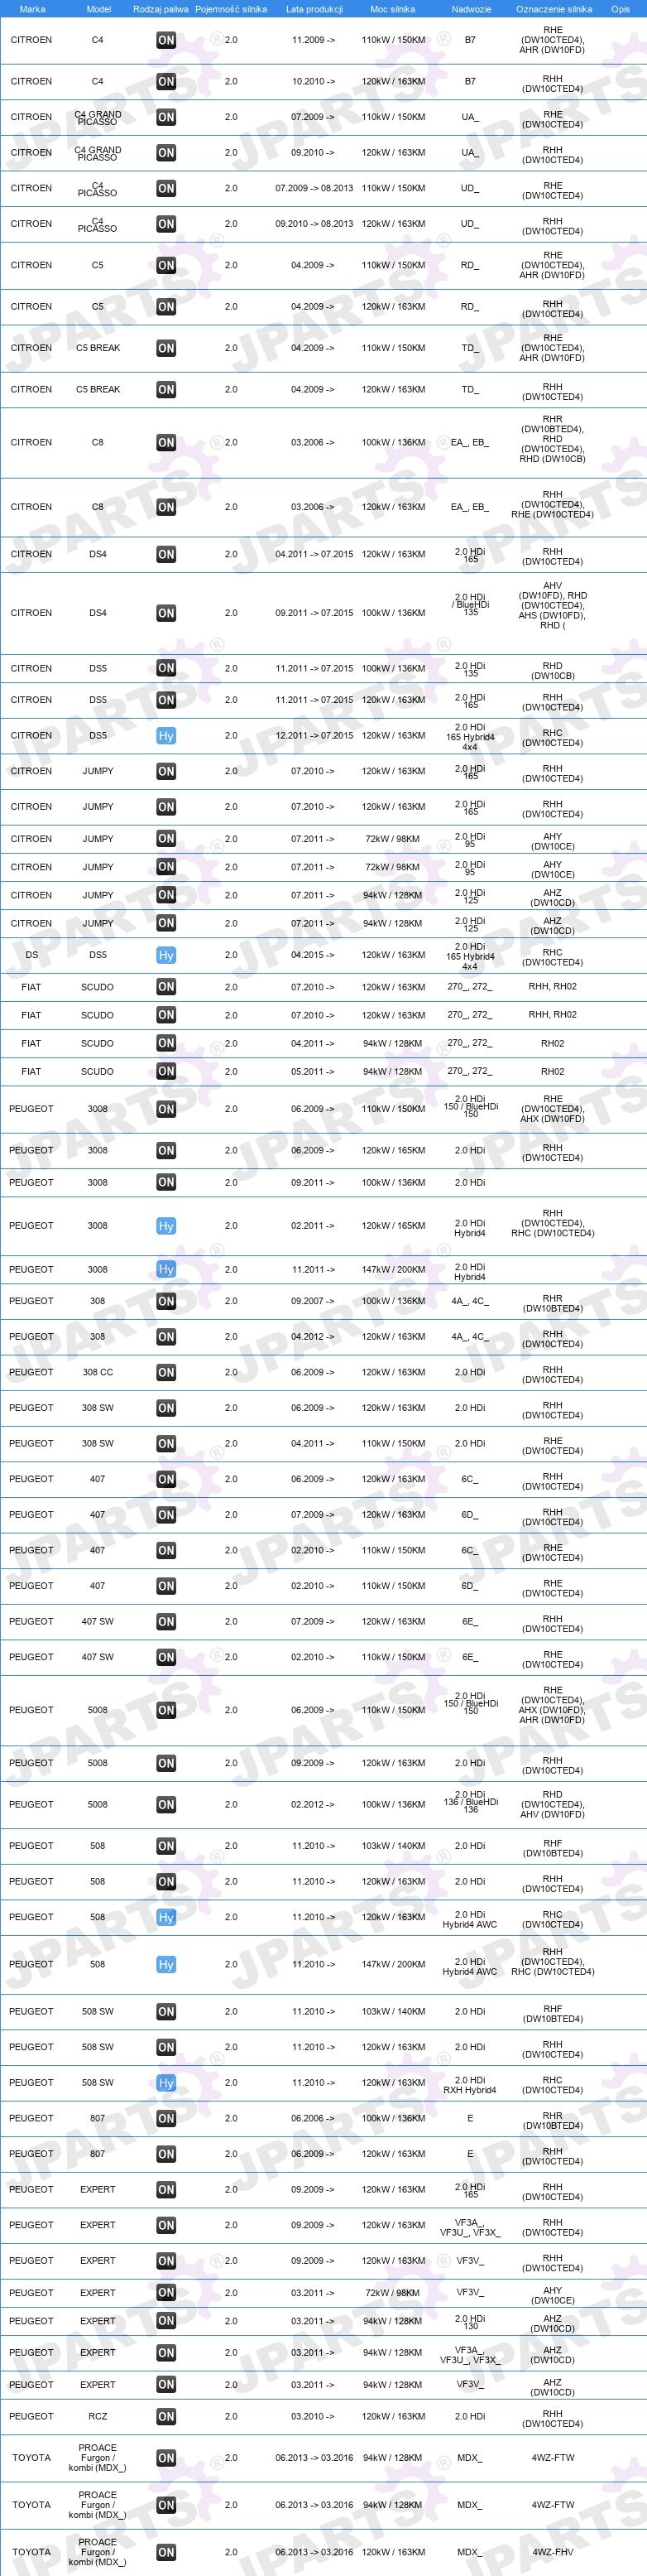Click ON icon in Toyota Proace 4WZ-FHV row
This screenshot has height=2576, width=647.
pos(165,2552)
